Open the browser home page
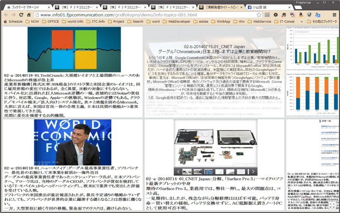 tap(29, 15)
